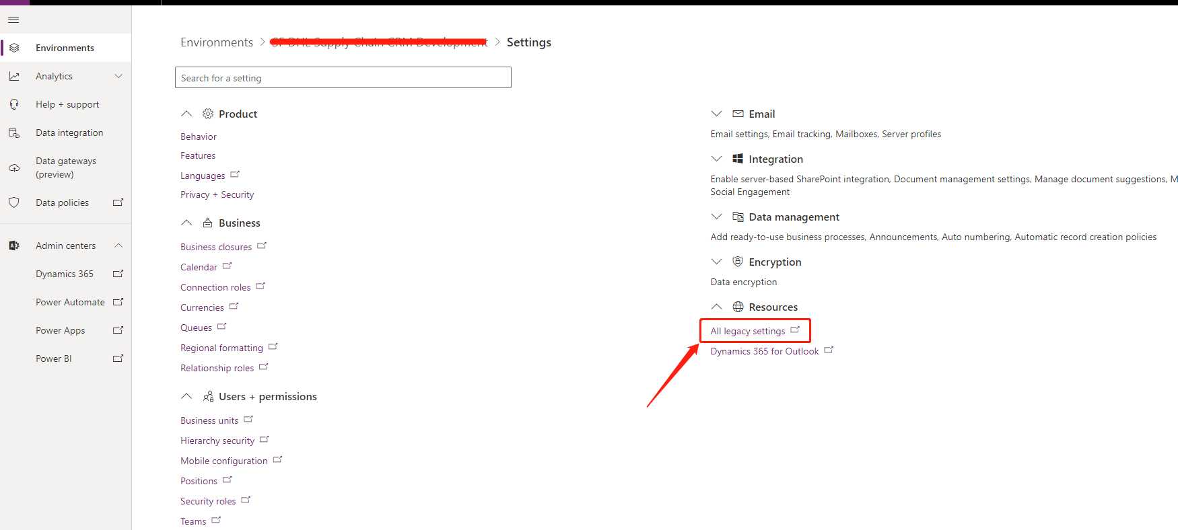Click the Data integration icon
Image resolution: width=1178 pixels, height=530 pixels.
click(x=14, y=132)
